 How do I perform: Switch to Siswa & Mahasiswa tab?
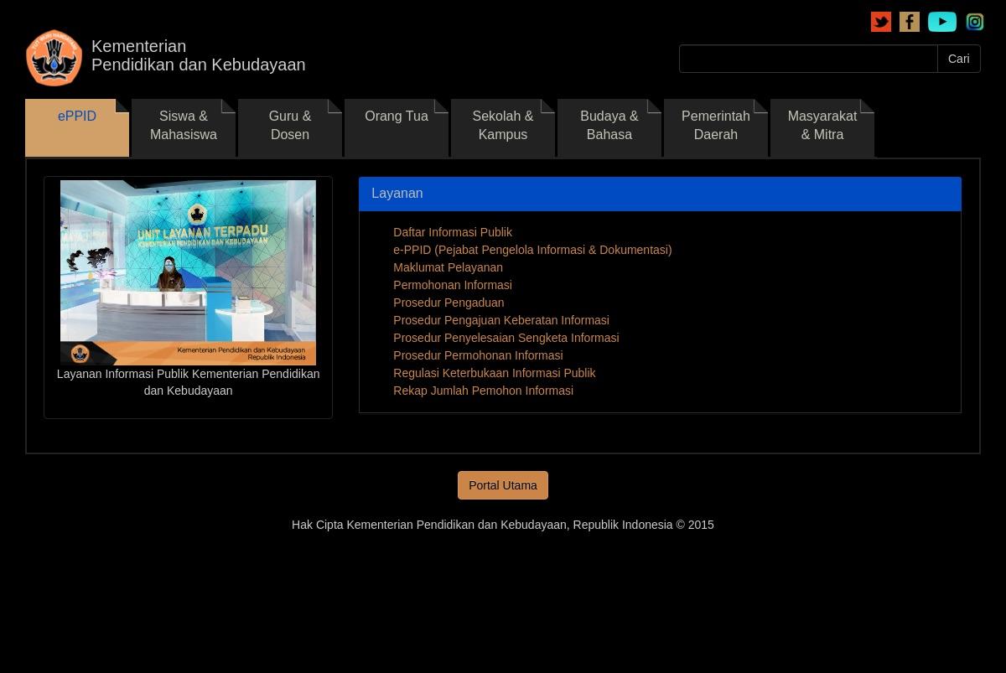[x=184, y=127]
